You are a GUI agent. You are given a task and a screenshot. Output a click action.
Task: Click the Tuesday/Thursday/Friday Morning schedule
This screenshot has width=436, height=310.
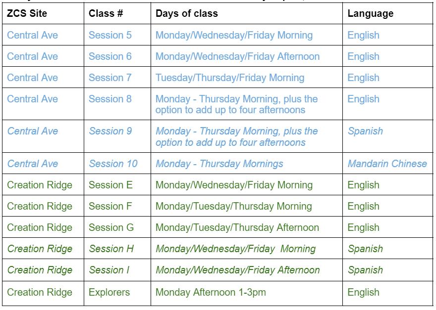pyautogui.click(x=230, y=78)
